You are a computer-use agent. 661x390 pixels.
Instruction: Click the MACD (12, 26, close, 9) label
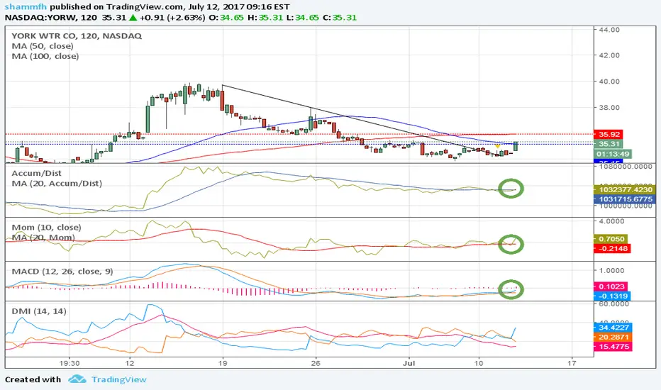[62, 271]
